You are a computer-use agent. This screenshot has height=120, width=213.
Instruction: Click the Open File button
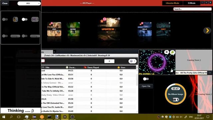(x=146, y=86)
